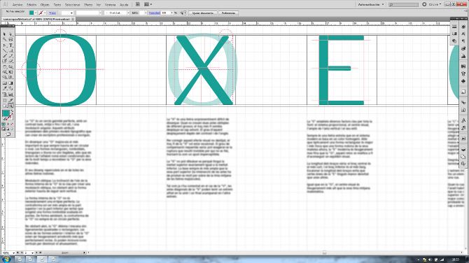Select the Line Segment tool
Viewport: 469px width, 263px height.
pos(5,50)
